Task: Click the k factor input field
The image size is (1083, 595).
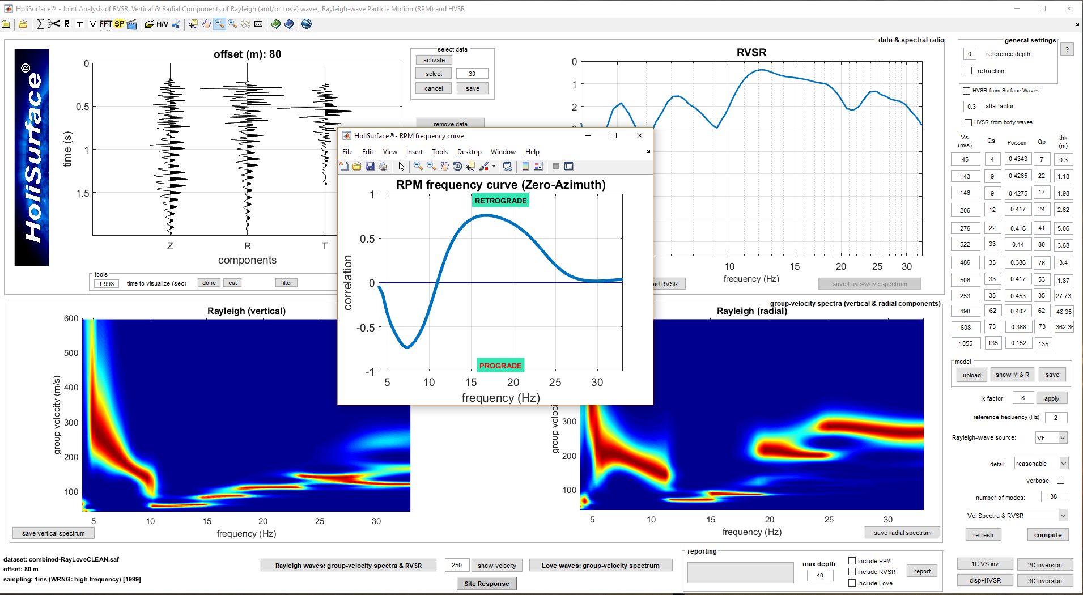Action: pos(1023,398)
